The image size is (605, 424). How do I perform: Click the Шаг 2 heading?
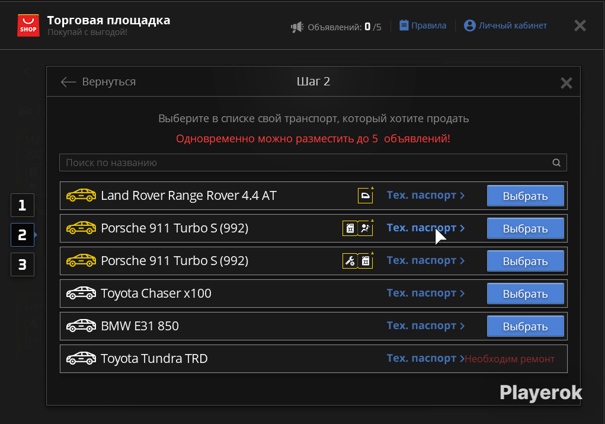313,81
